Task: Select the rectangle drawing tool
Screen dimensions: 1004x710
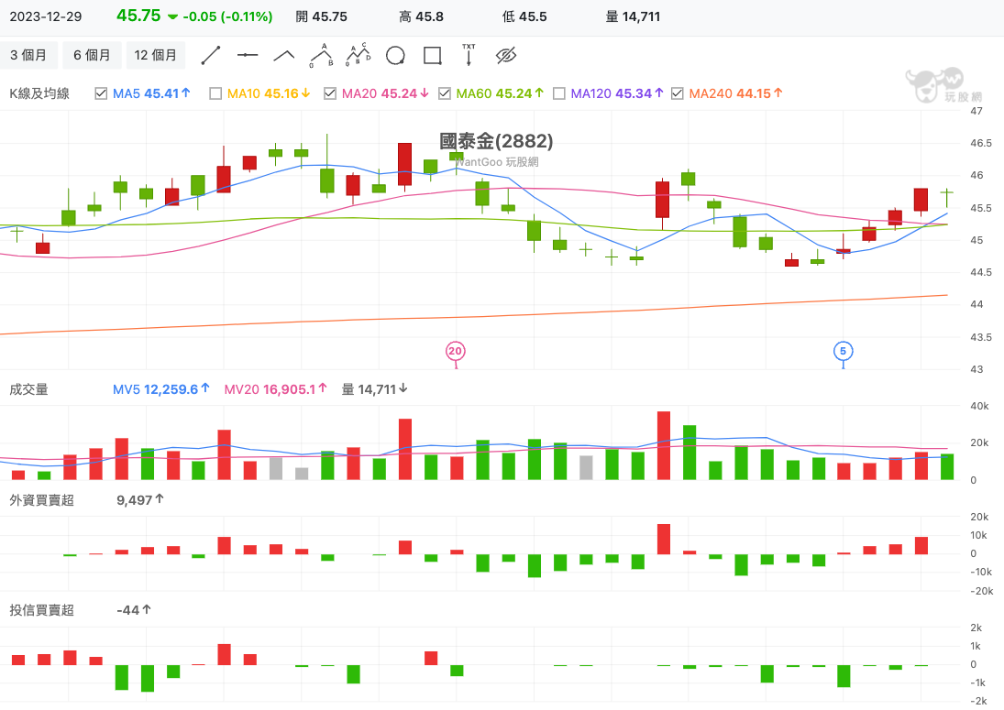Action: tap(432, 56)
